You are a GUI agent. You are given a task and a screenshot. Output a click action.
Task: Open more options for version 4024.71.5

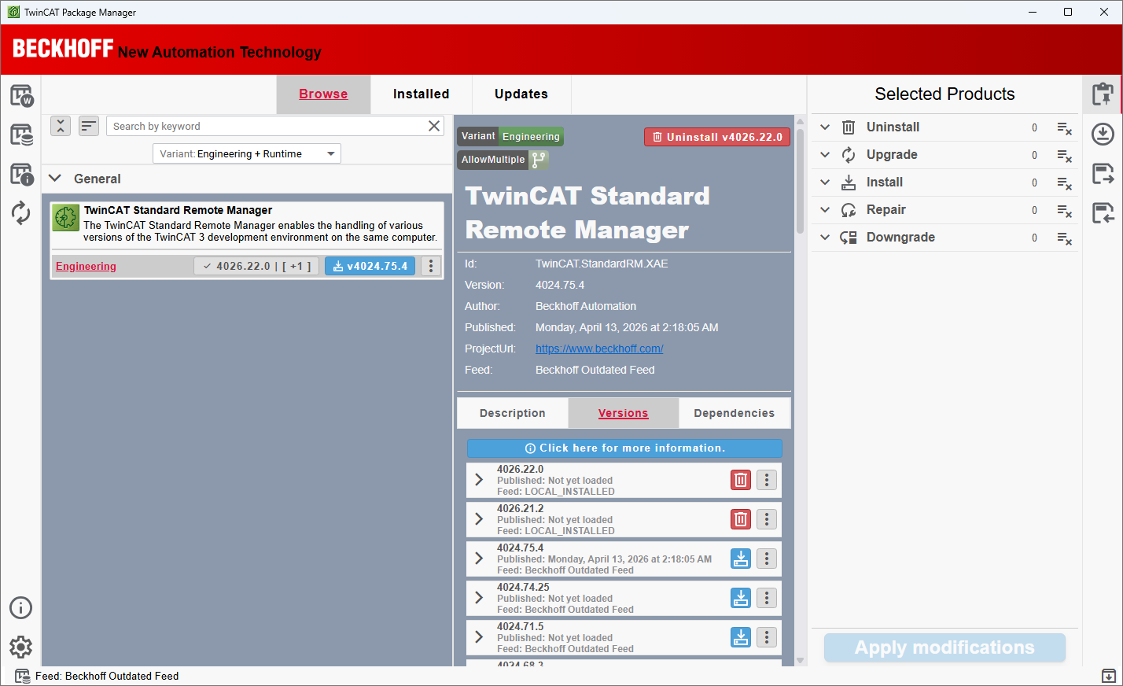click(767, 637)
